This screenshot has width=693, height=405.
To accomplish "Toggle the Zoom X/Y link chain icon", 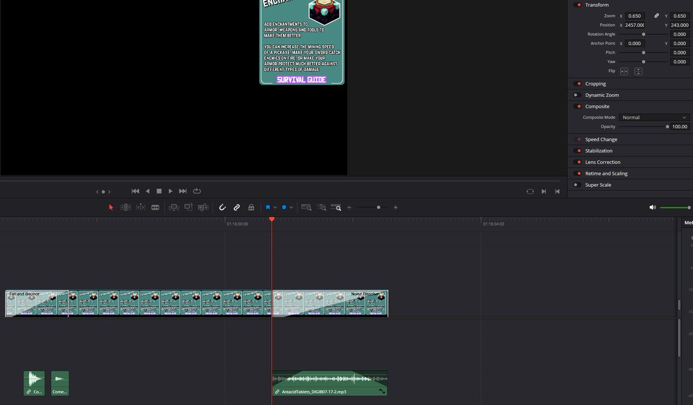I will [x=656, y=16].
